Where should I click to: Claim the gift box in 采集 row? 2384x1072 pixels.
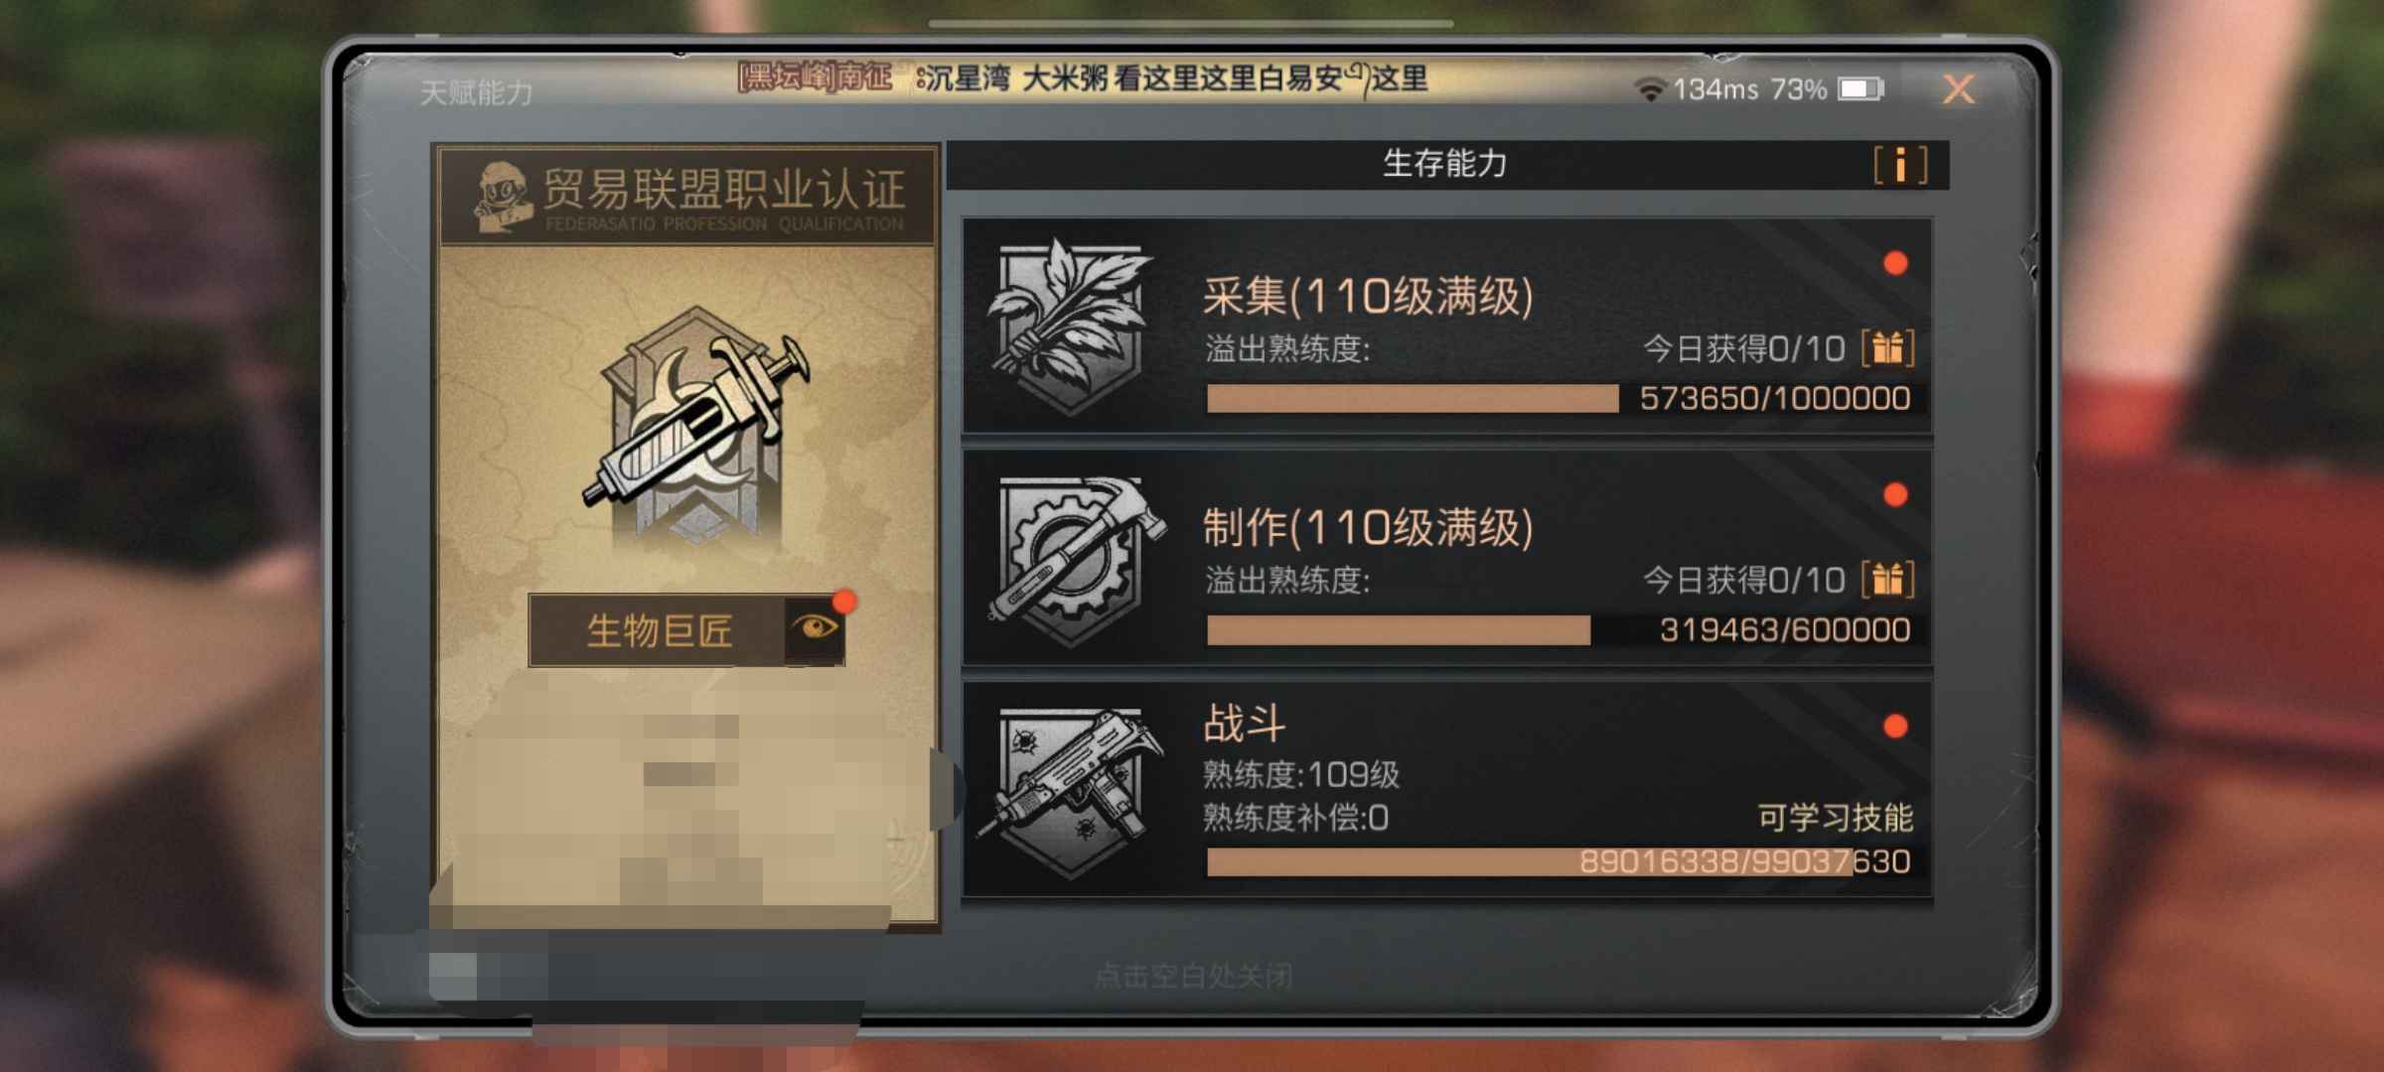coord(1887,348)
